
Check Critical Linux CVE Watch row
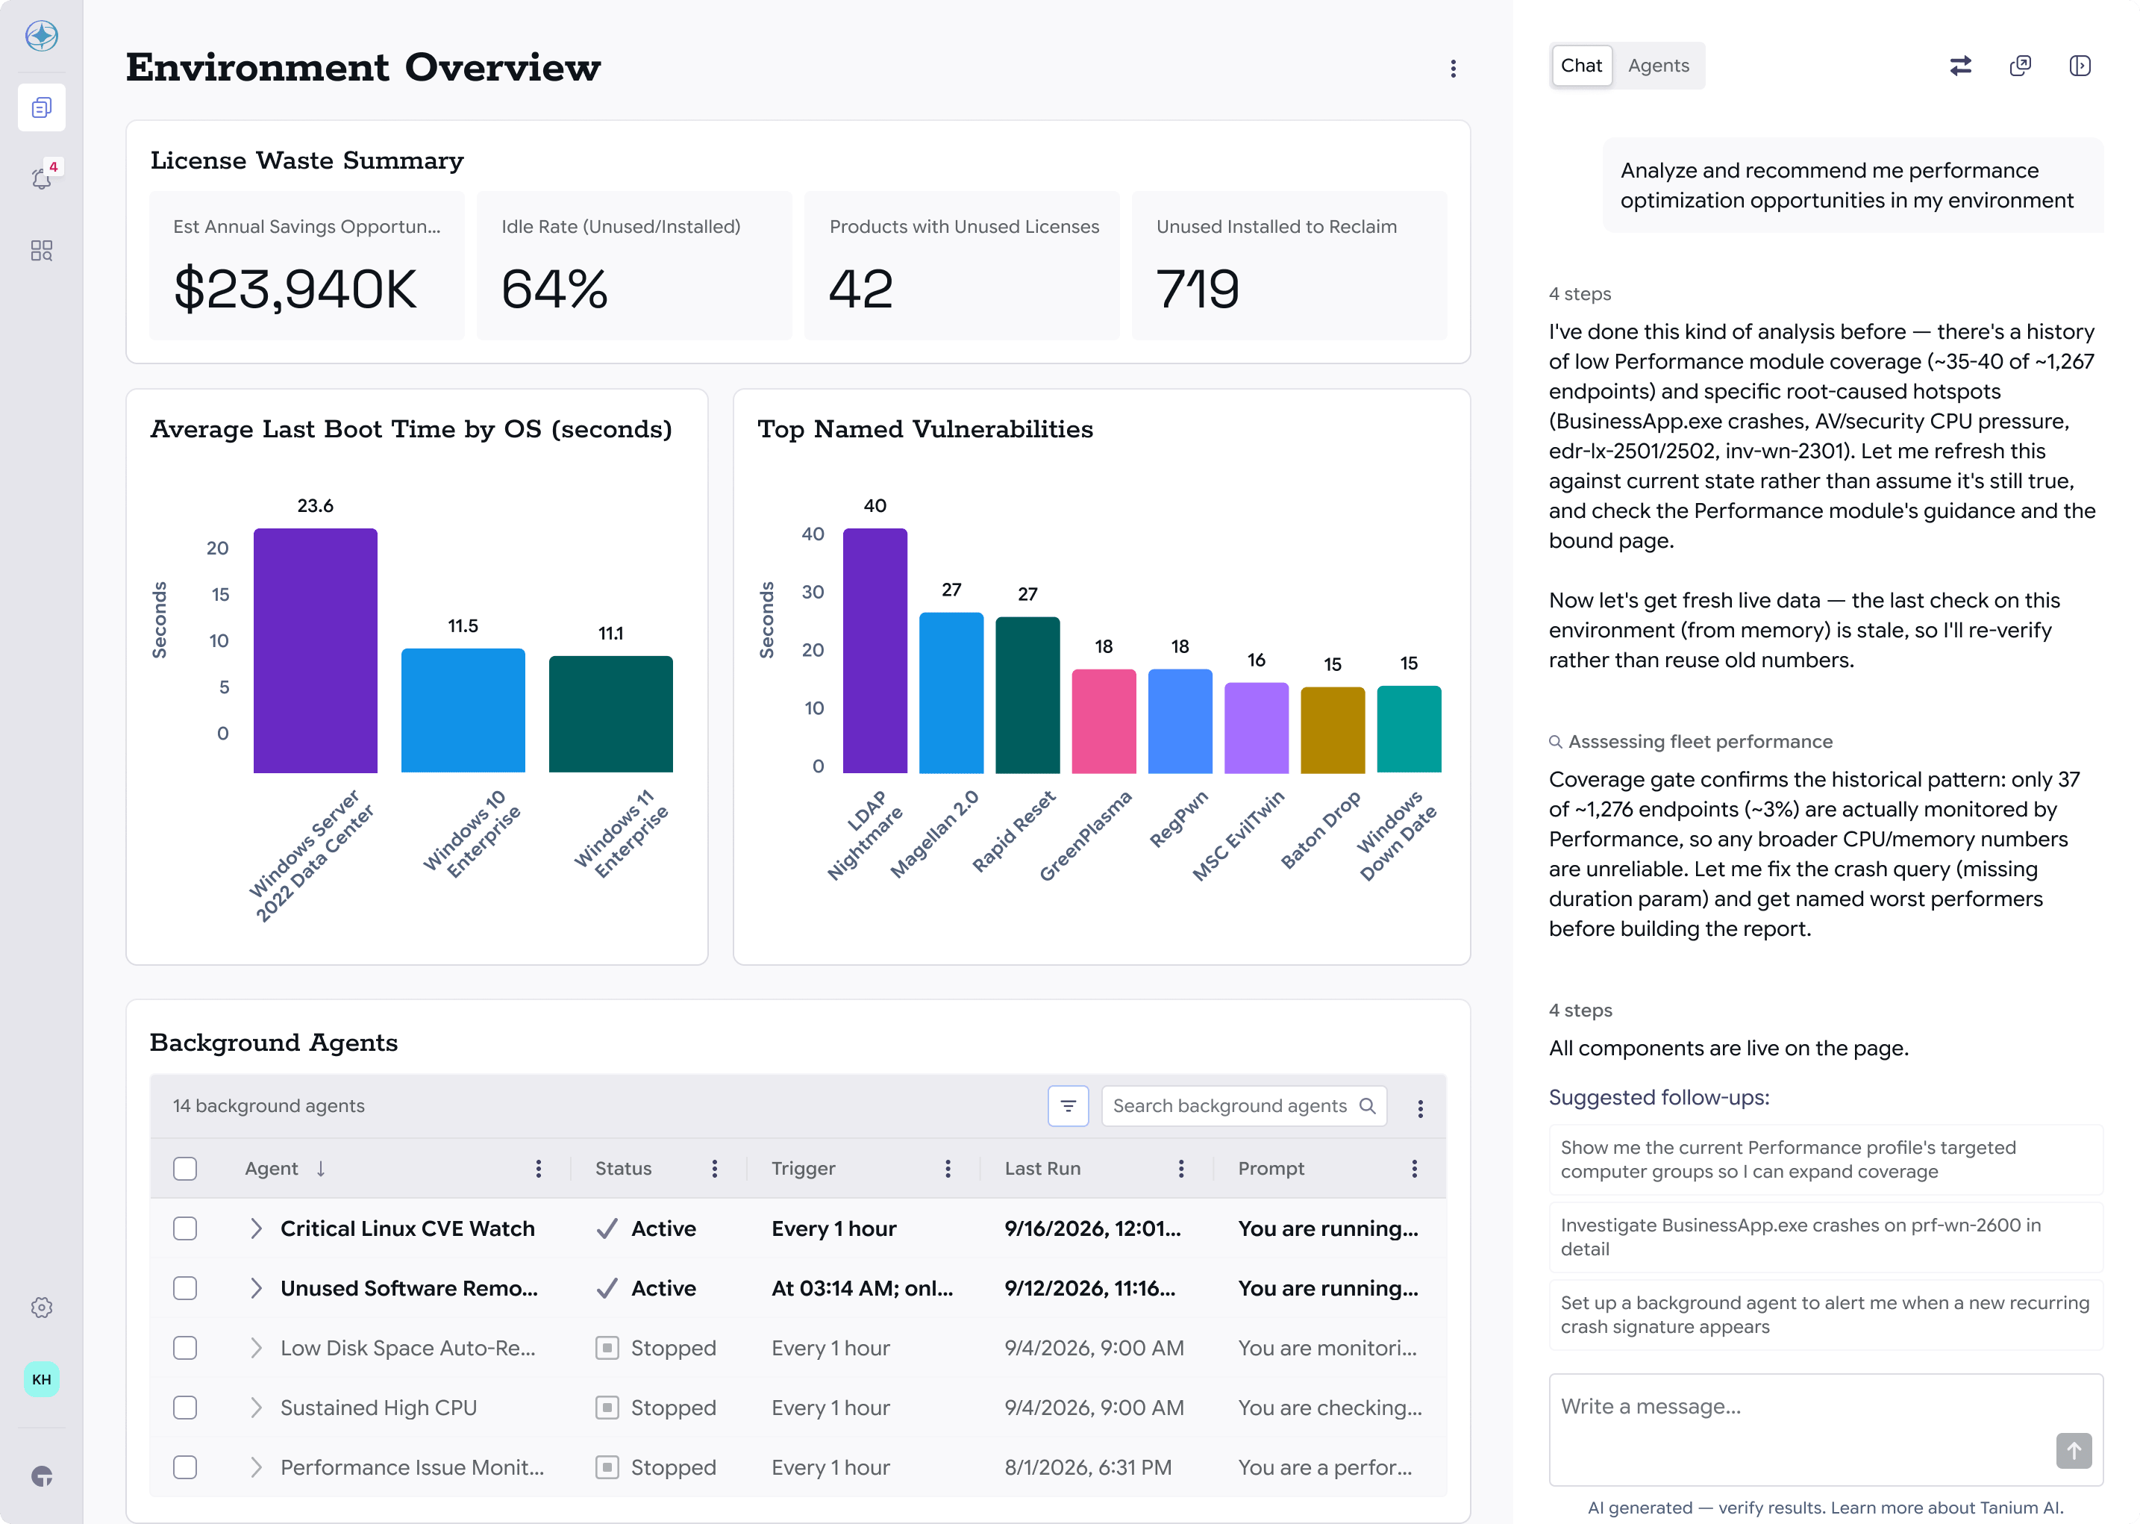tap(185, 1228)
